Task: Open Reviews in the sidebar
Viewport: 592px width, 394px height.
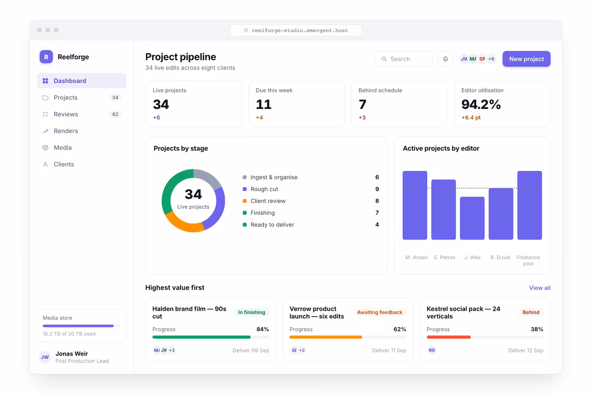Action: [81, 114]
